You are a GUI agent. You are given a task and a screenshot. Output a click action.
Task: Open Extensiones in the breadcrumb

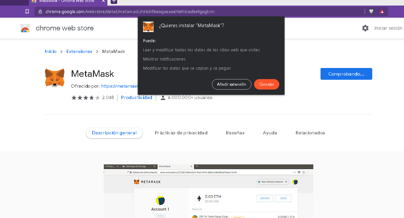pos(79,51)
